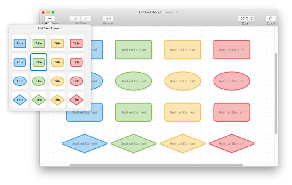
Task: Choose the red diamond shape
Action: 76,100
